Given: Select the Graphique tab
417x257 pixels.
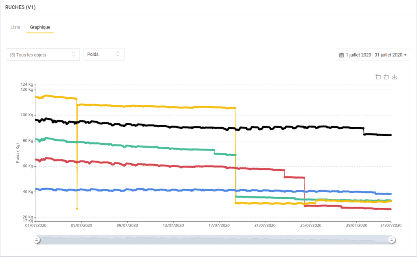Looking at the screenshot, I should click(40, 27).
